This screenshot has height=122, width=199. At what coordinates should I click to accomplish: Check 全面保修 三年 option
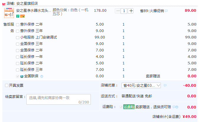[x=17, y=44]
